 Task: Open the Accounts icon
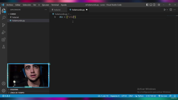click(x=4, y=83)
